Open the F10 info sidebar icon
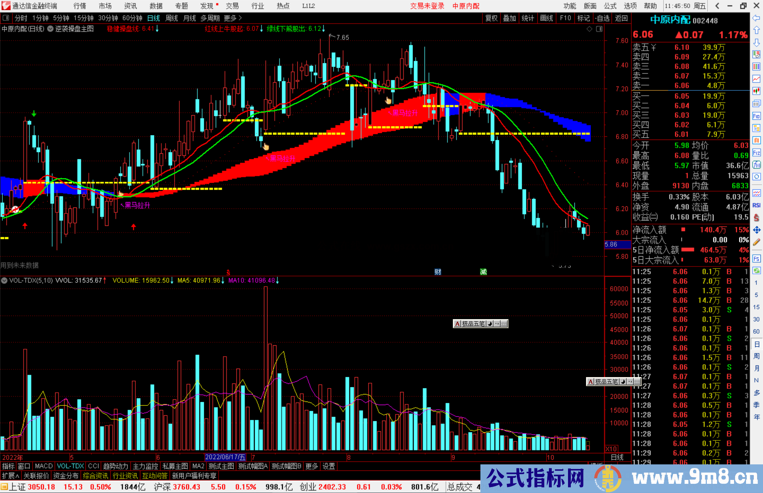 click(x=756, y=116)
